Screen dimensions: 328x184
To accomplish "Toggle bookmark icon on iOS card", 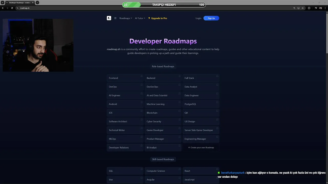I will (141, 111).
